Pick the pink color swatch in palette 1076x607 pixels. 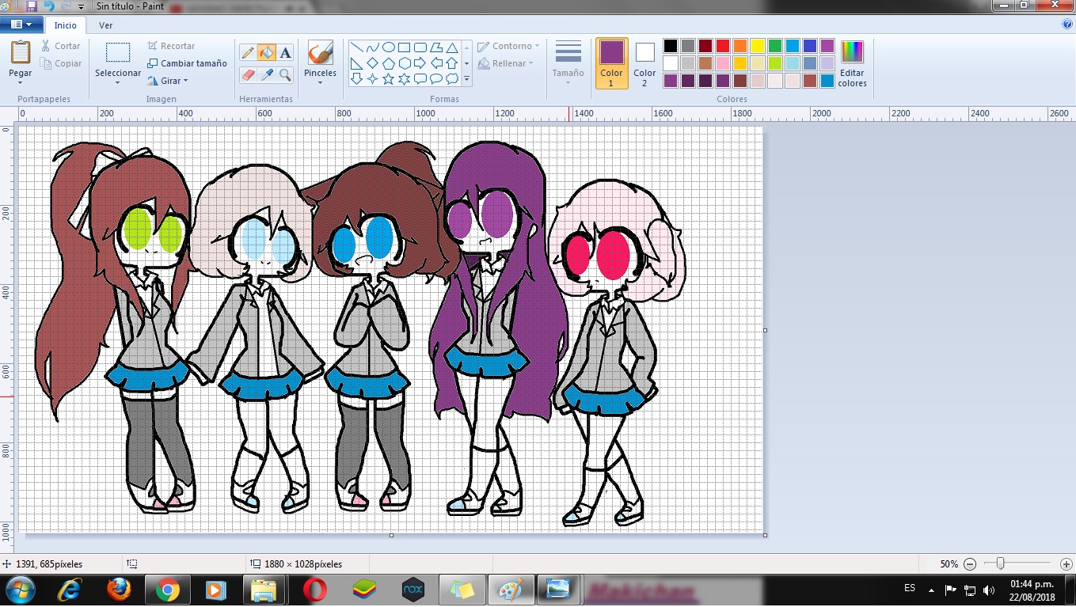click(x=723, y=63)
